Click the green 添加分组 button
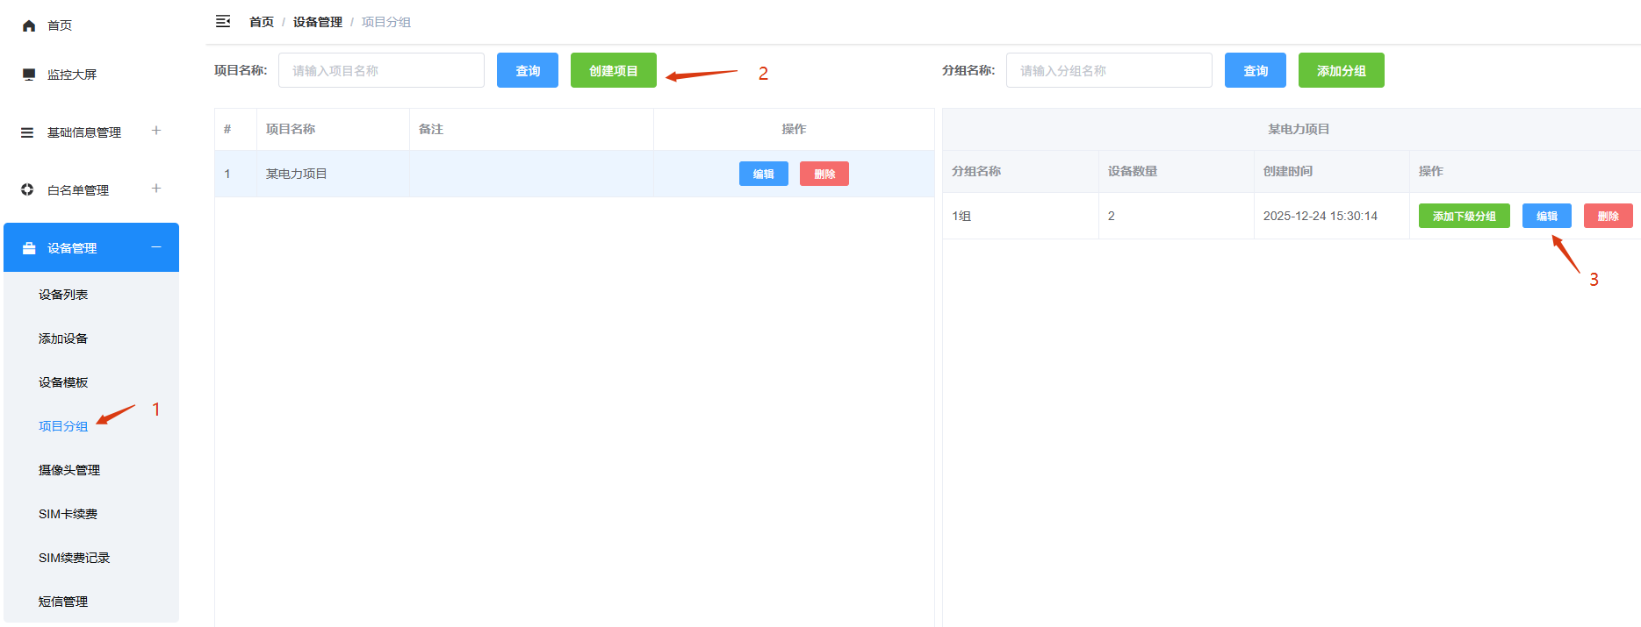This screenshot has height=627, width=1641. pyautogui.click(x=1342, y=70)
